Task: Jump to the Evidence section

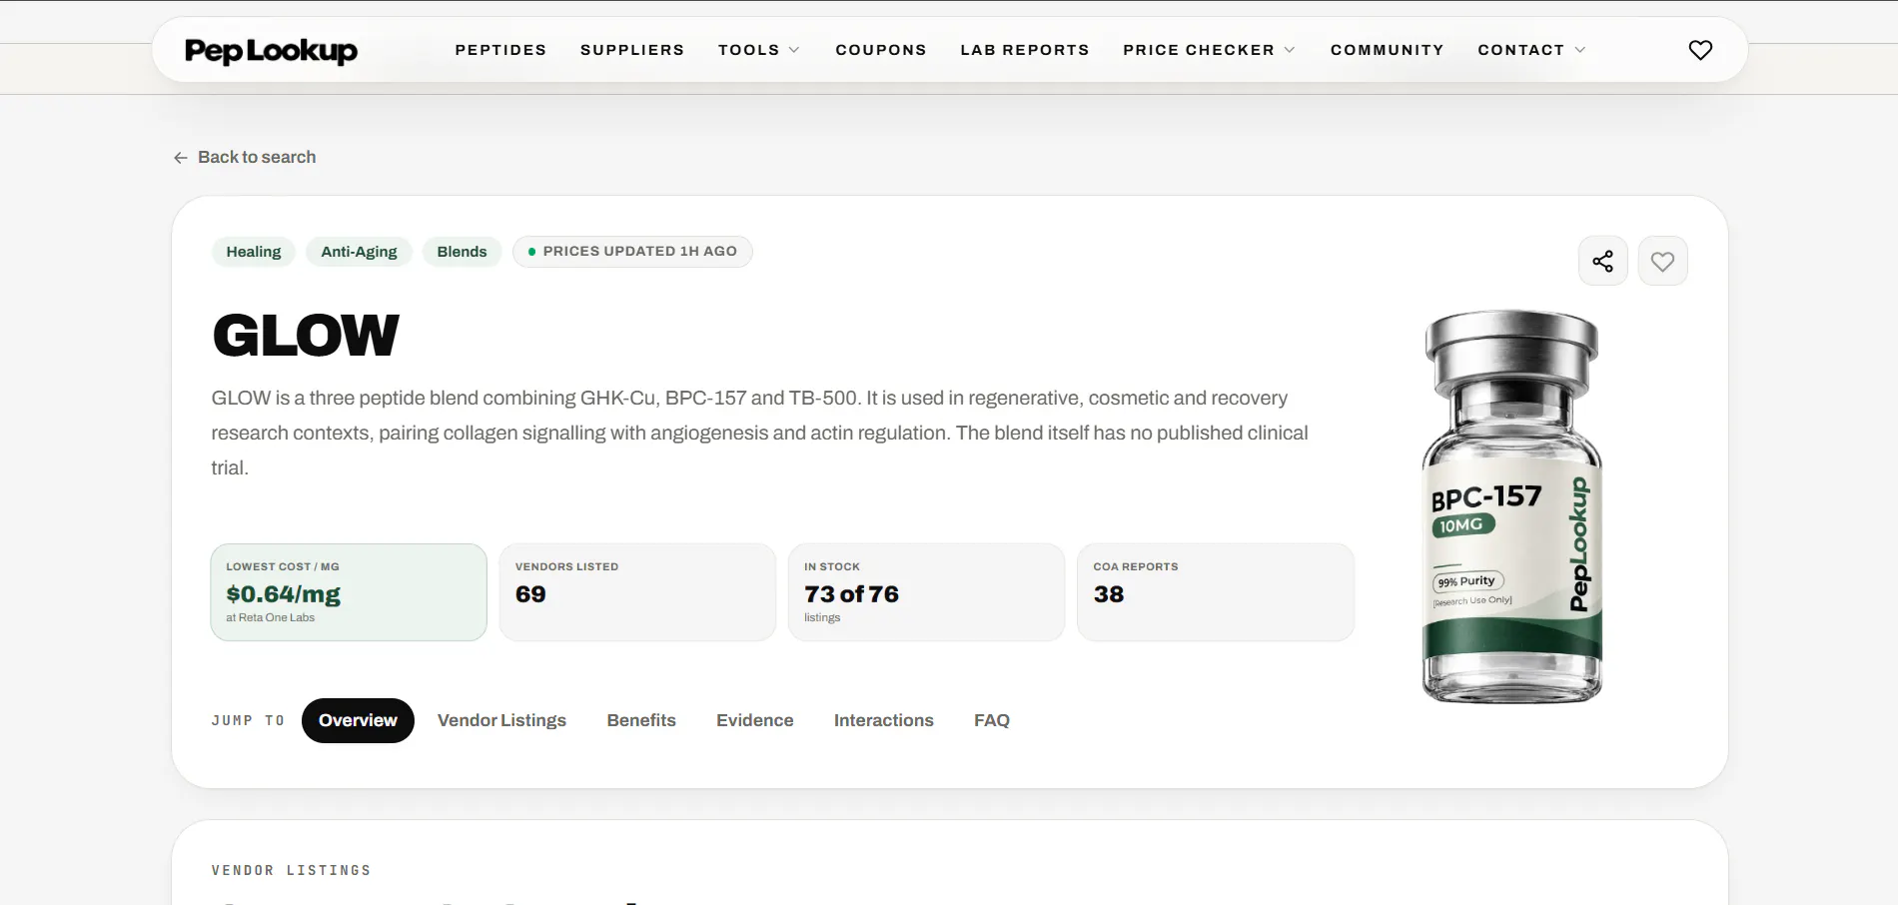Action: tap(755, 720)
